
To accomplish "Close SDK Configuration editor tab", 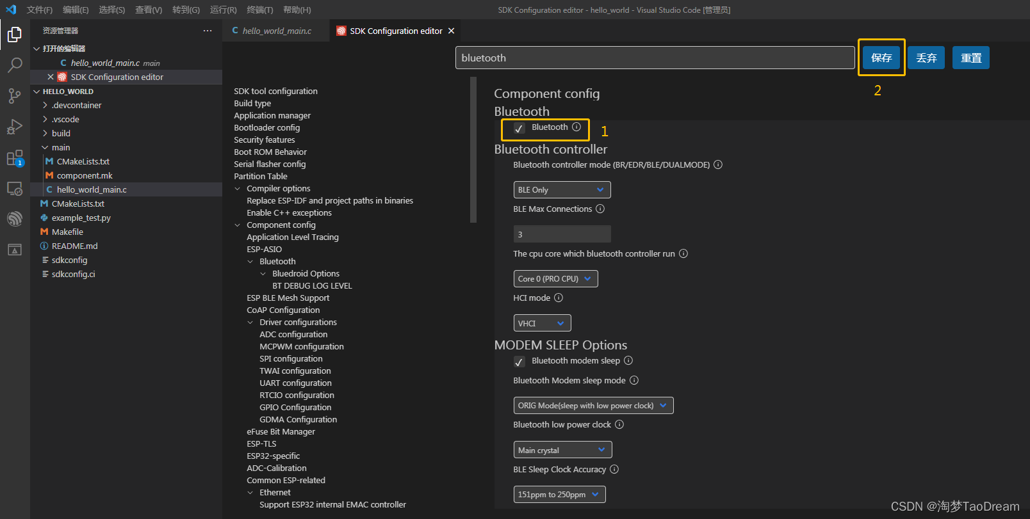I will coord(451,31).
